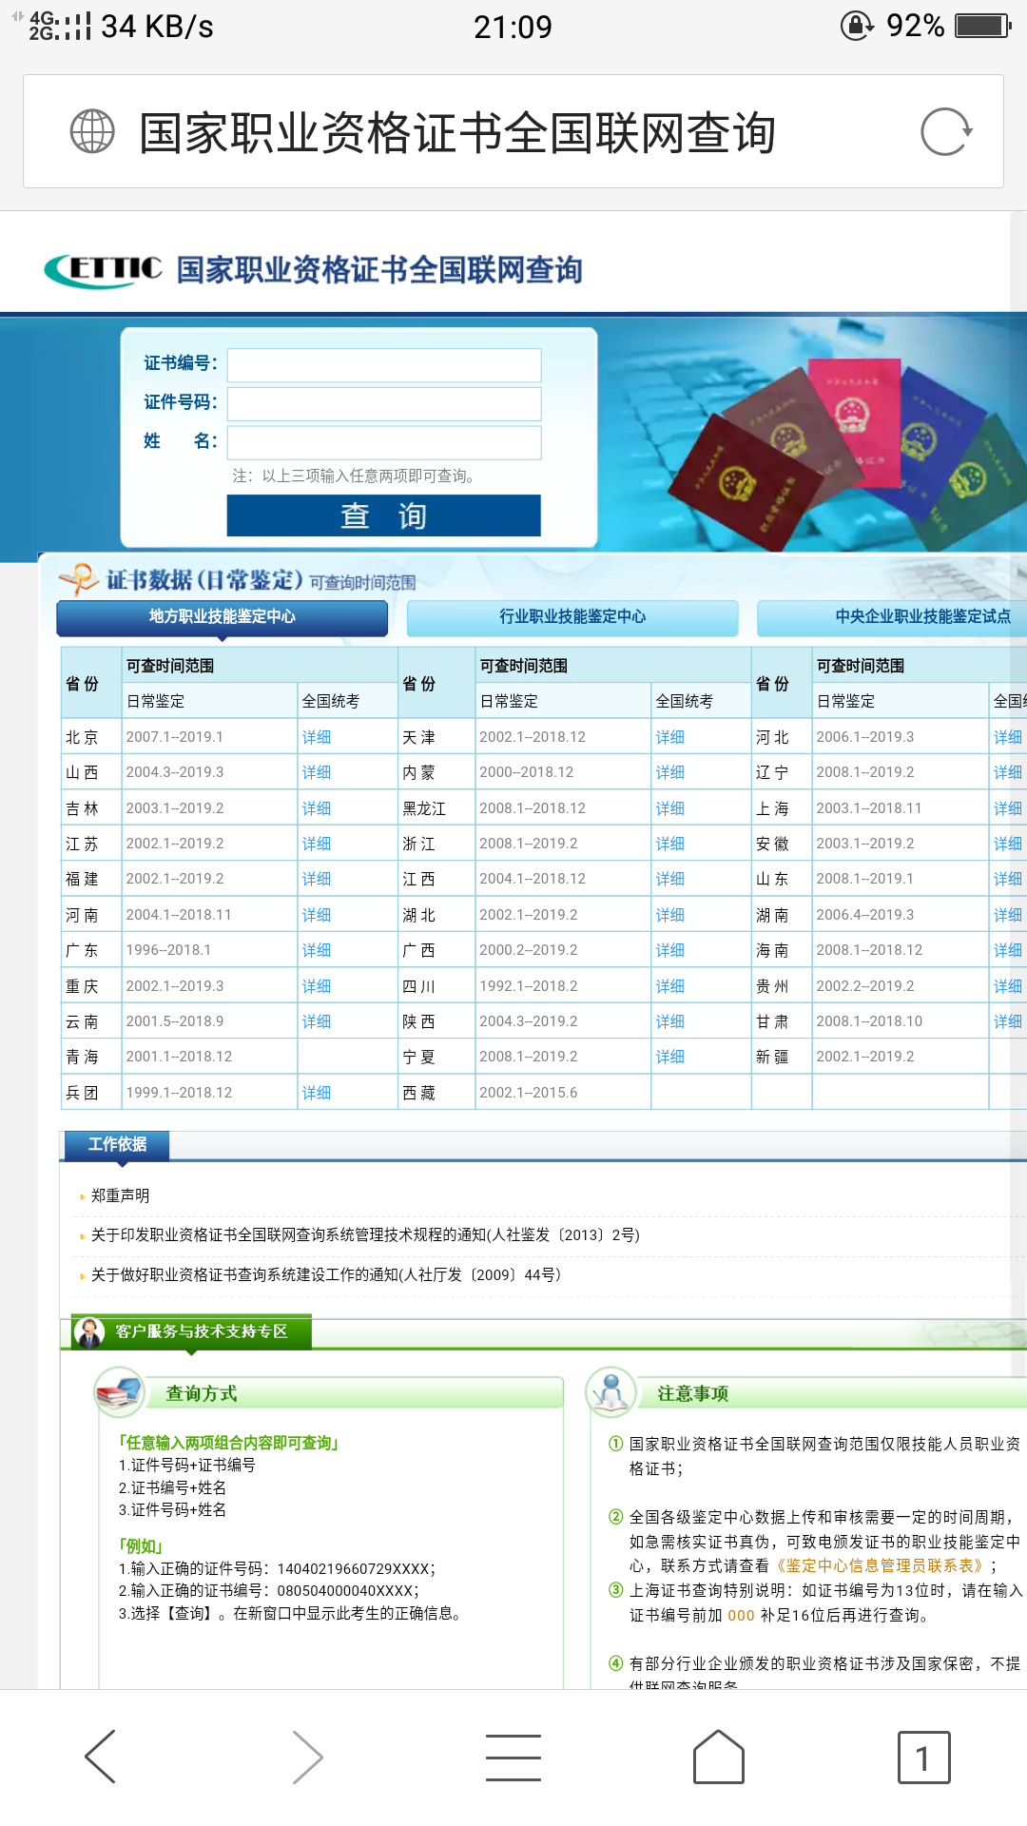Focus the 姓名 input field
This screenshot has height=1826, width=1027.
point(384,443)
